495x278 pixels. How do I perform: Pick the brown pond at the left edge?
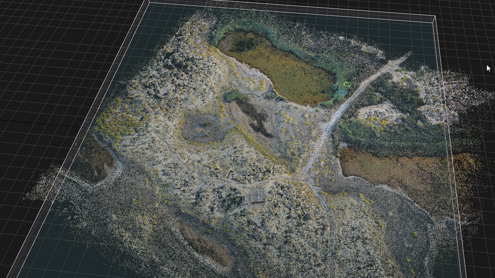click(92, 161)
